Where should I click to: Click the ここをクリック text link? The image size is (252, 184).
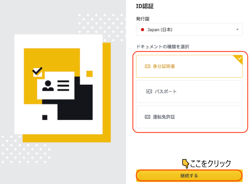point(211,162)
